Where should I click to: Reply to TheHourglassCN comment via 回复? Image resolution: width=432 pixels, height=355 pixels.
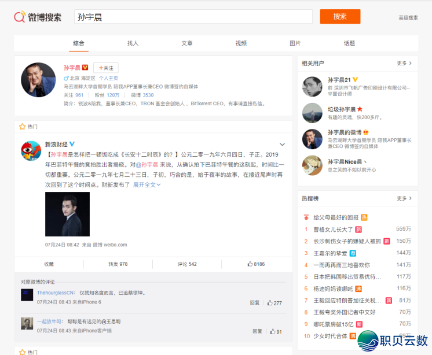tap(255, 303)
